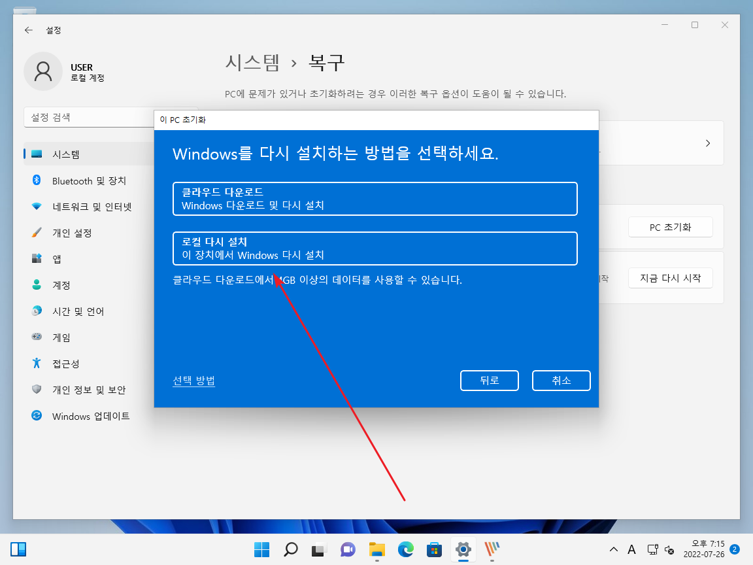Click the privacy shield icon
The height and width of the screenshot is (565, 753).
[37, 389]
